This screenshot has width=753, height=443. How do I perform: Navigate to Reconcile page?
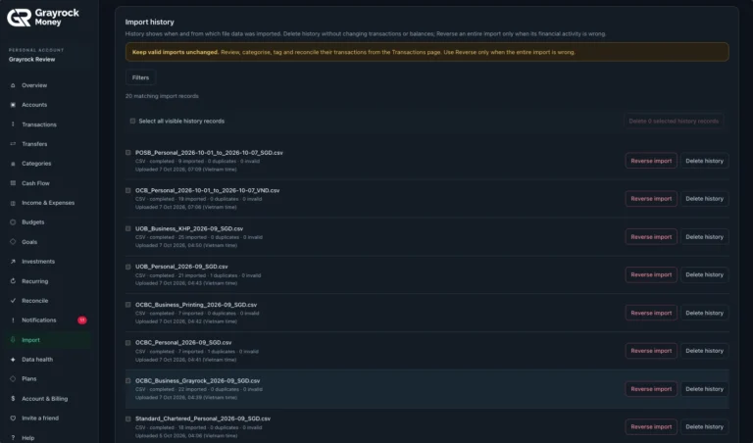click(x=34, y=301)
